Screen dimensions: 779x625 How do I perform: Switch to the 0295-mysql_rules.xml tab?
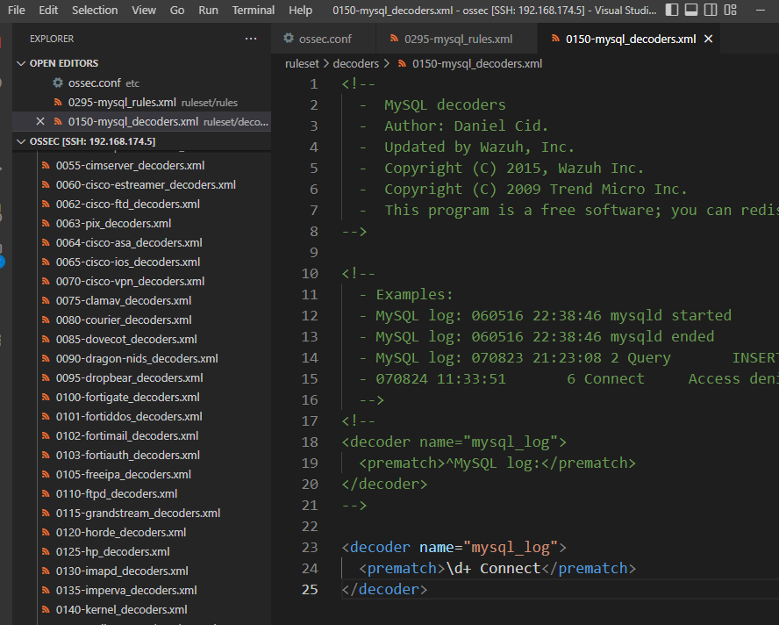point(457,39)
